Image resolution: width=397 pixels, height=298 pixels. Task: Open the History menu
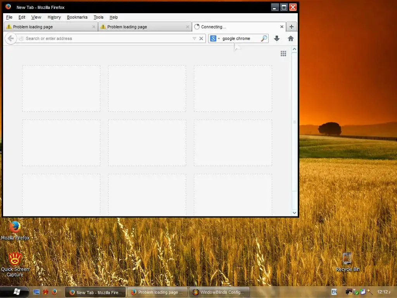[x=54, y=17]
